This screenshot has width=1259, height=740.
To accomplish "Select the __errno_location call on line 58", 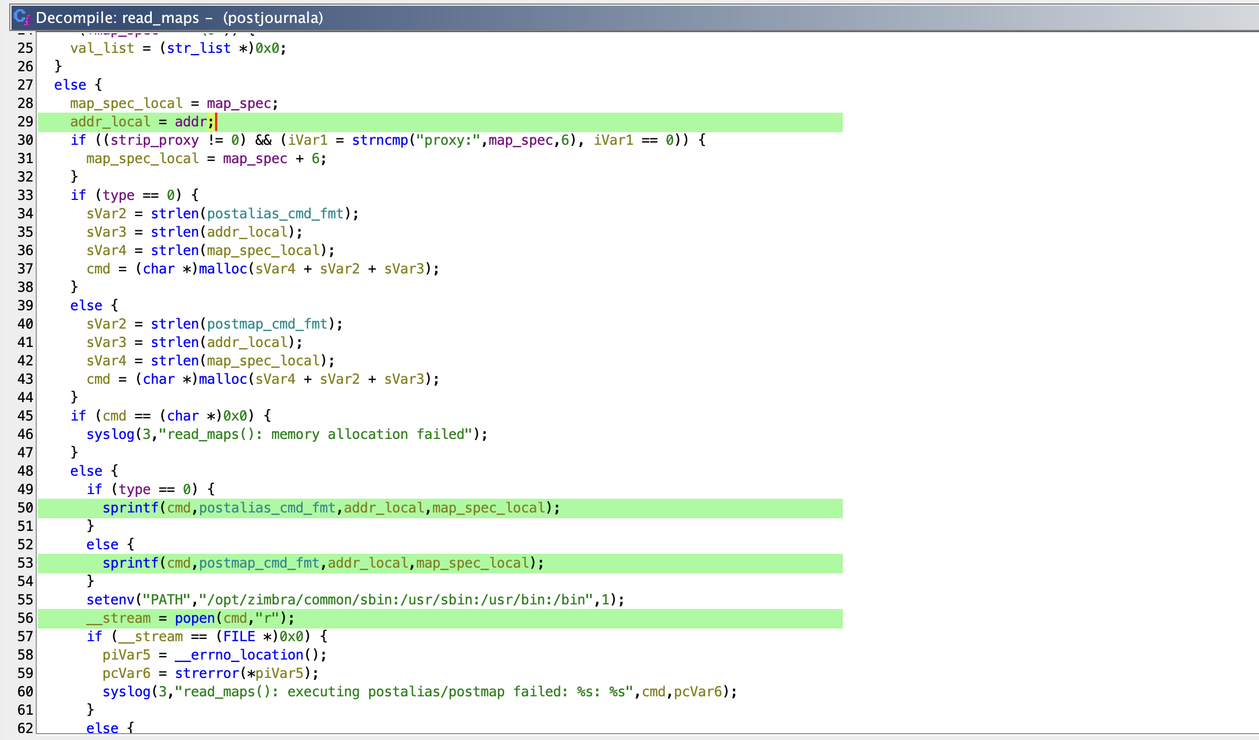I will 239,654.
